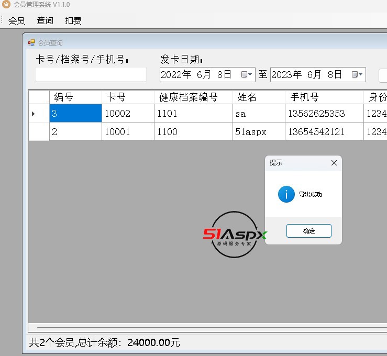Click phone number cell 13654542121
387x356 pixels.
[324, 131]
